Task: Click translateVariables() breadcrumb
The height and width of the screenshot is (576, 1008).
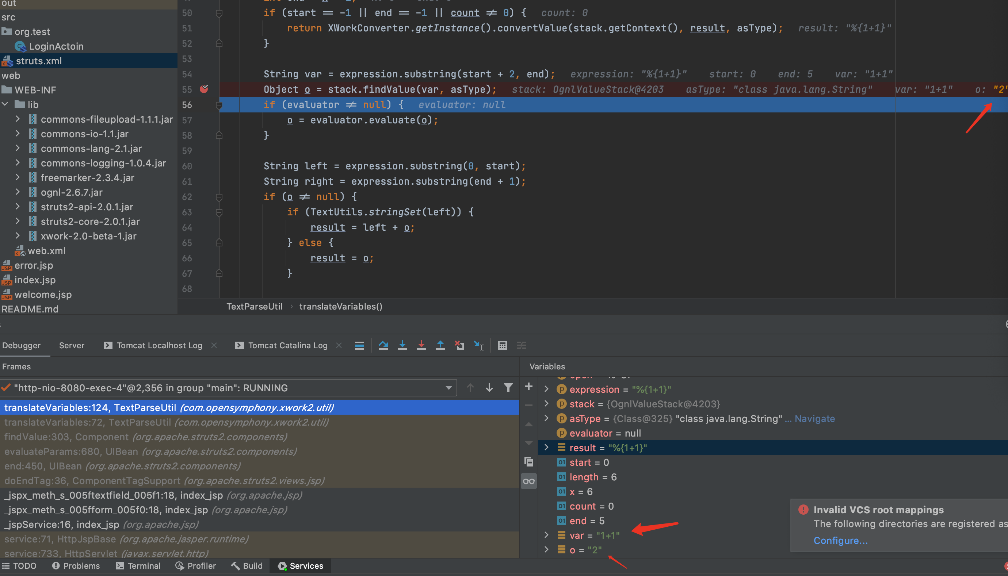Action: point(341,306)
